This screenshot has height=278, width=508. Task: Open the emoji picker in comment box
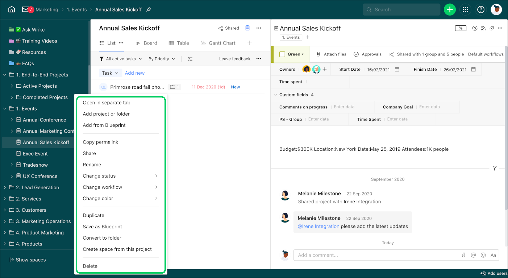pyautogui.click(x=483, y=255)
